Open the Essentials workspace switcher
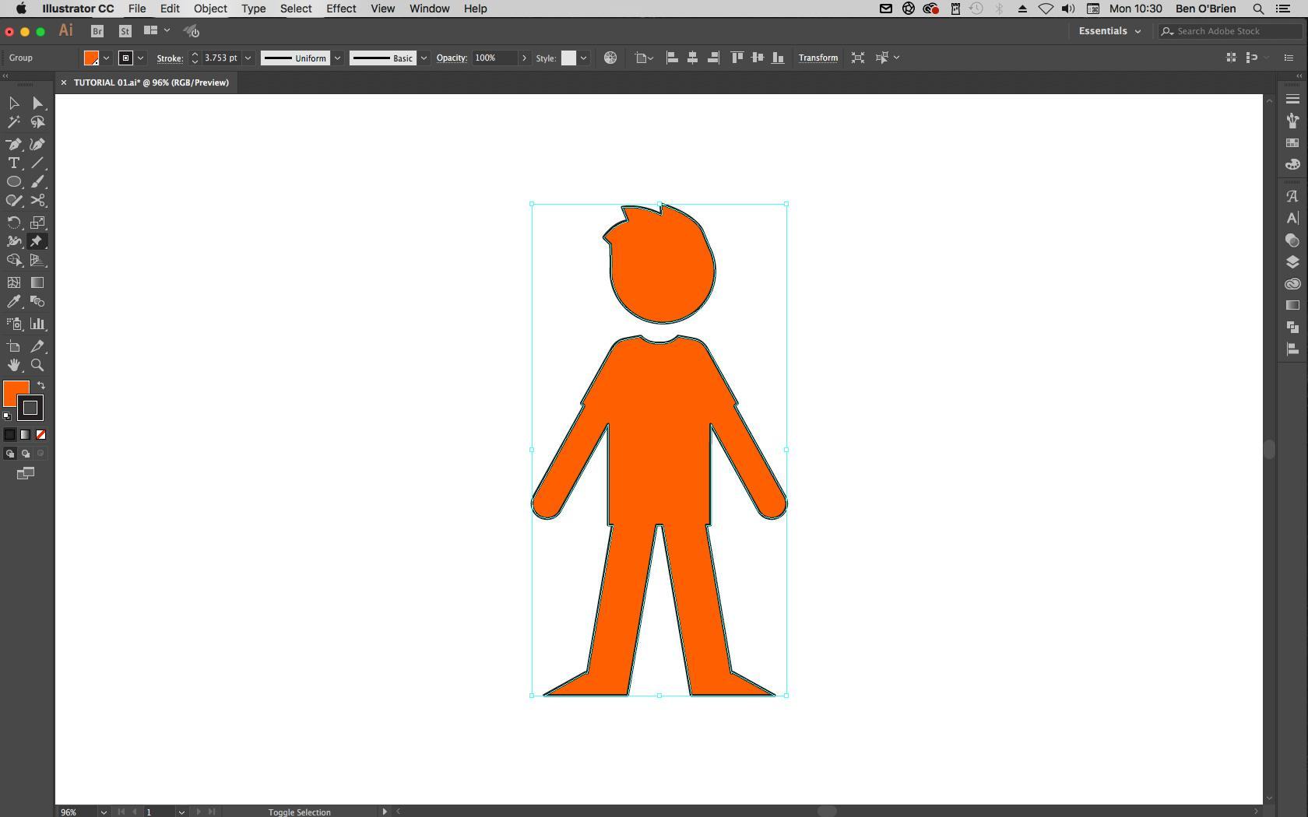1308x817 pixels. pyautogui.click(x=1109, y=31)
